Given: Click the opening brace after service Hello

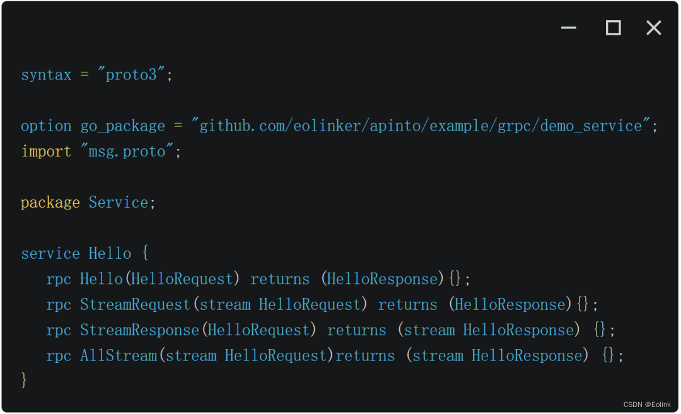Looking at the screenshot, I should 145,253.
